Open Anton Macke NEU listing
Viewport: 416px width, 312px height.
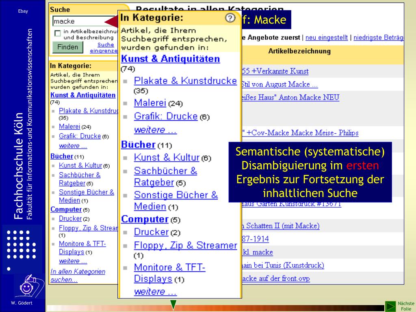(290, 97)
